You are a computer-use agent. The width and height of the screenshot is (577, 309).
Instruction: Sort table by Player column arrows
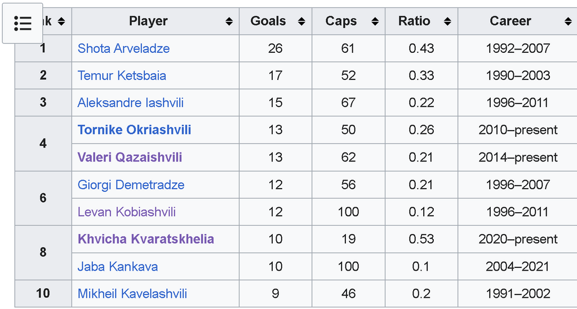pyautogui.click(x=229, y=21)
